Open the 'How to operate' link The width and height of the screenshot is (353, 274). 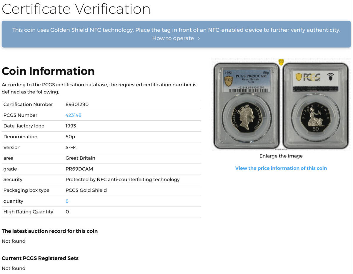click(173, 38)
